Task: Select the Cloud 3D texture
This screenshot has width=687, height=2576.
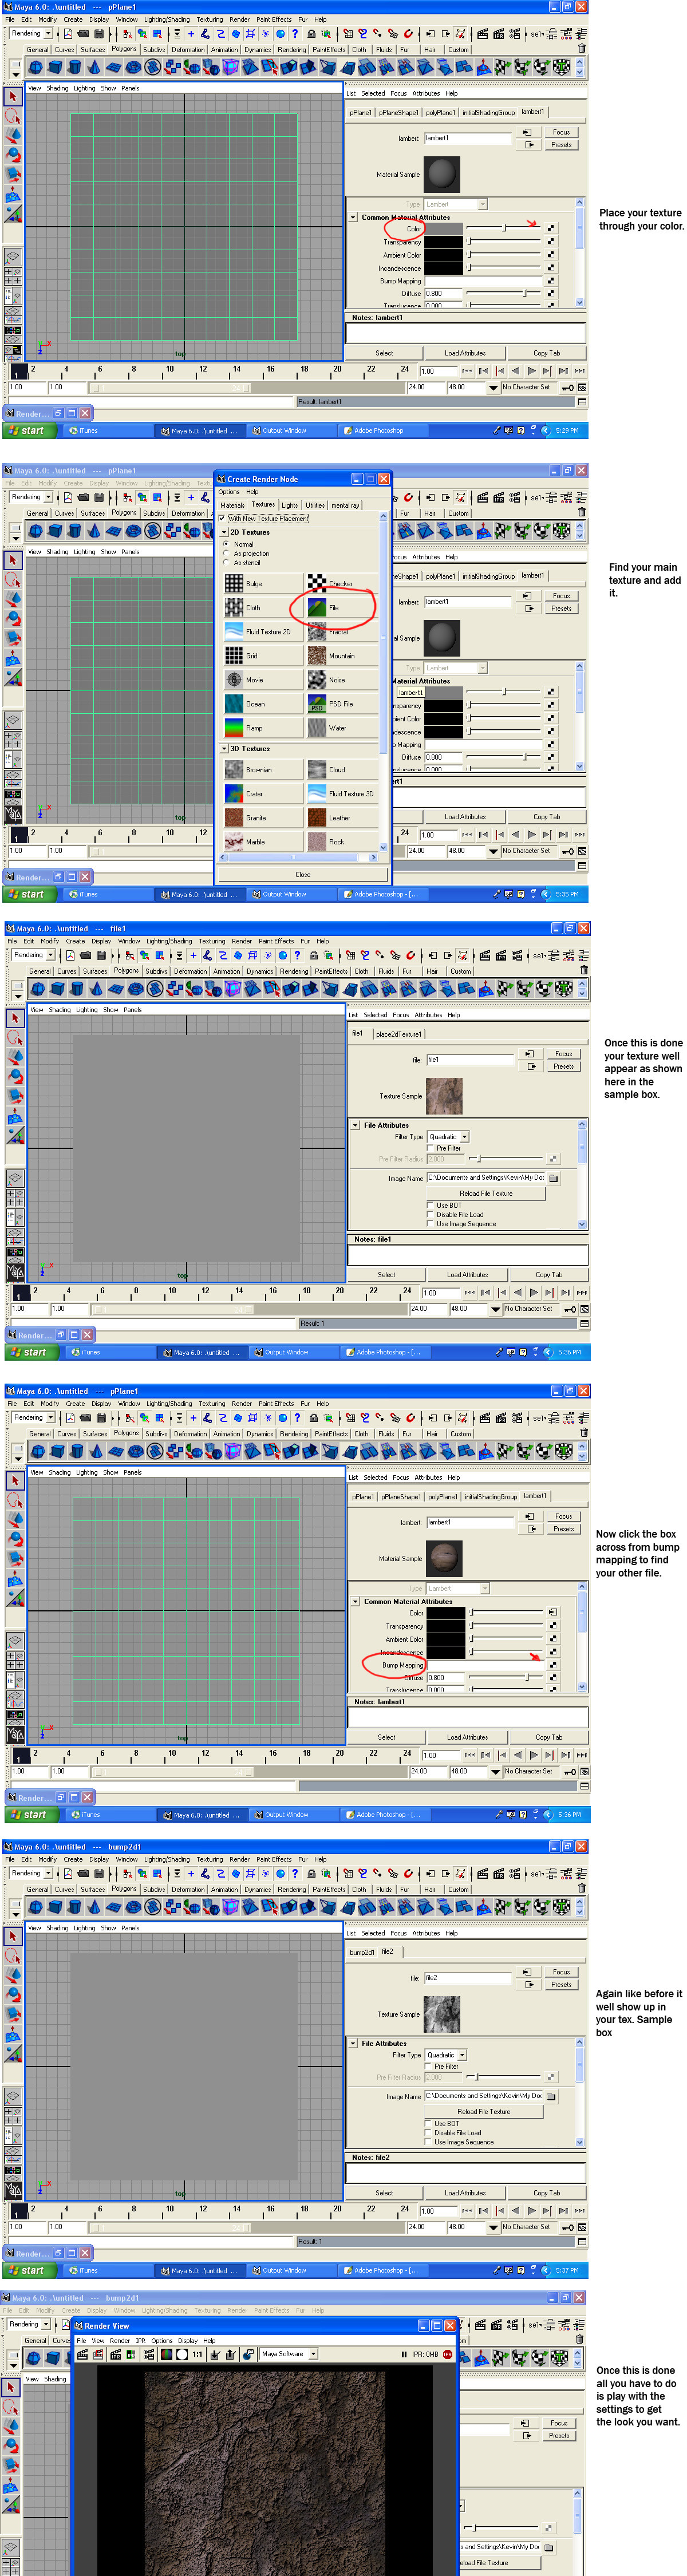Action: [342, 769]
